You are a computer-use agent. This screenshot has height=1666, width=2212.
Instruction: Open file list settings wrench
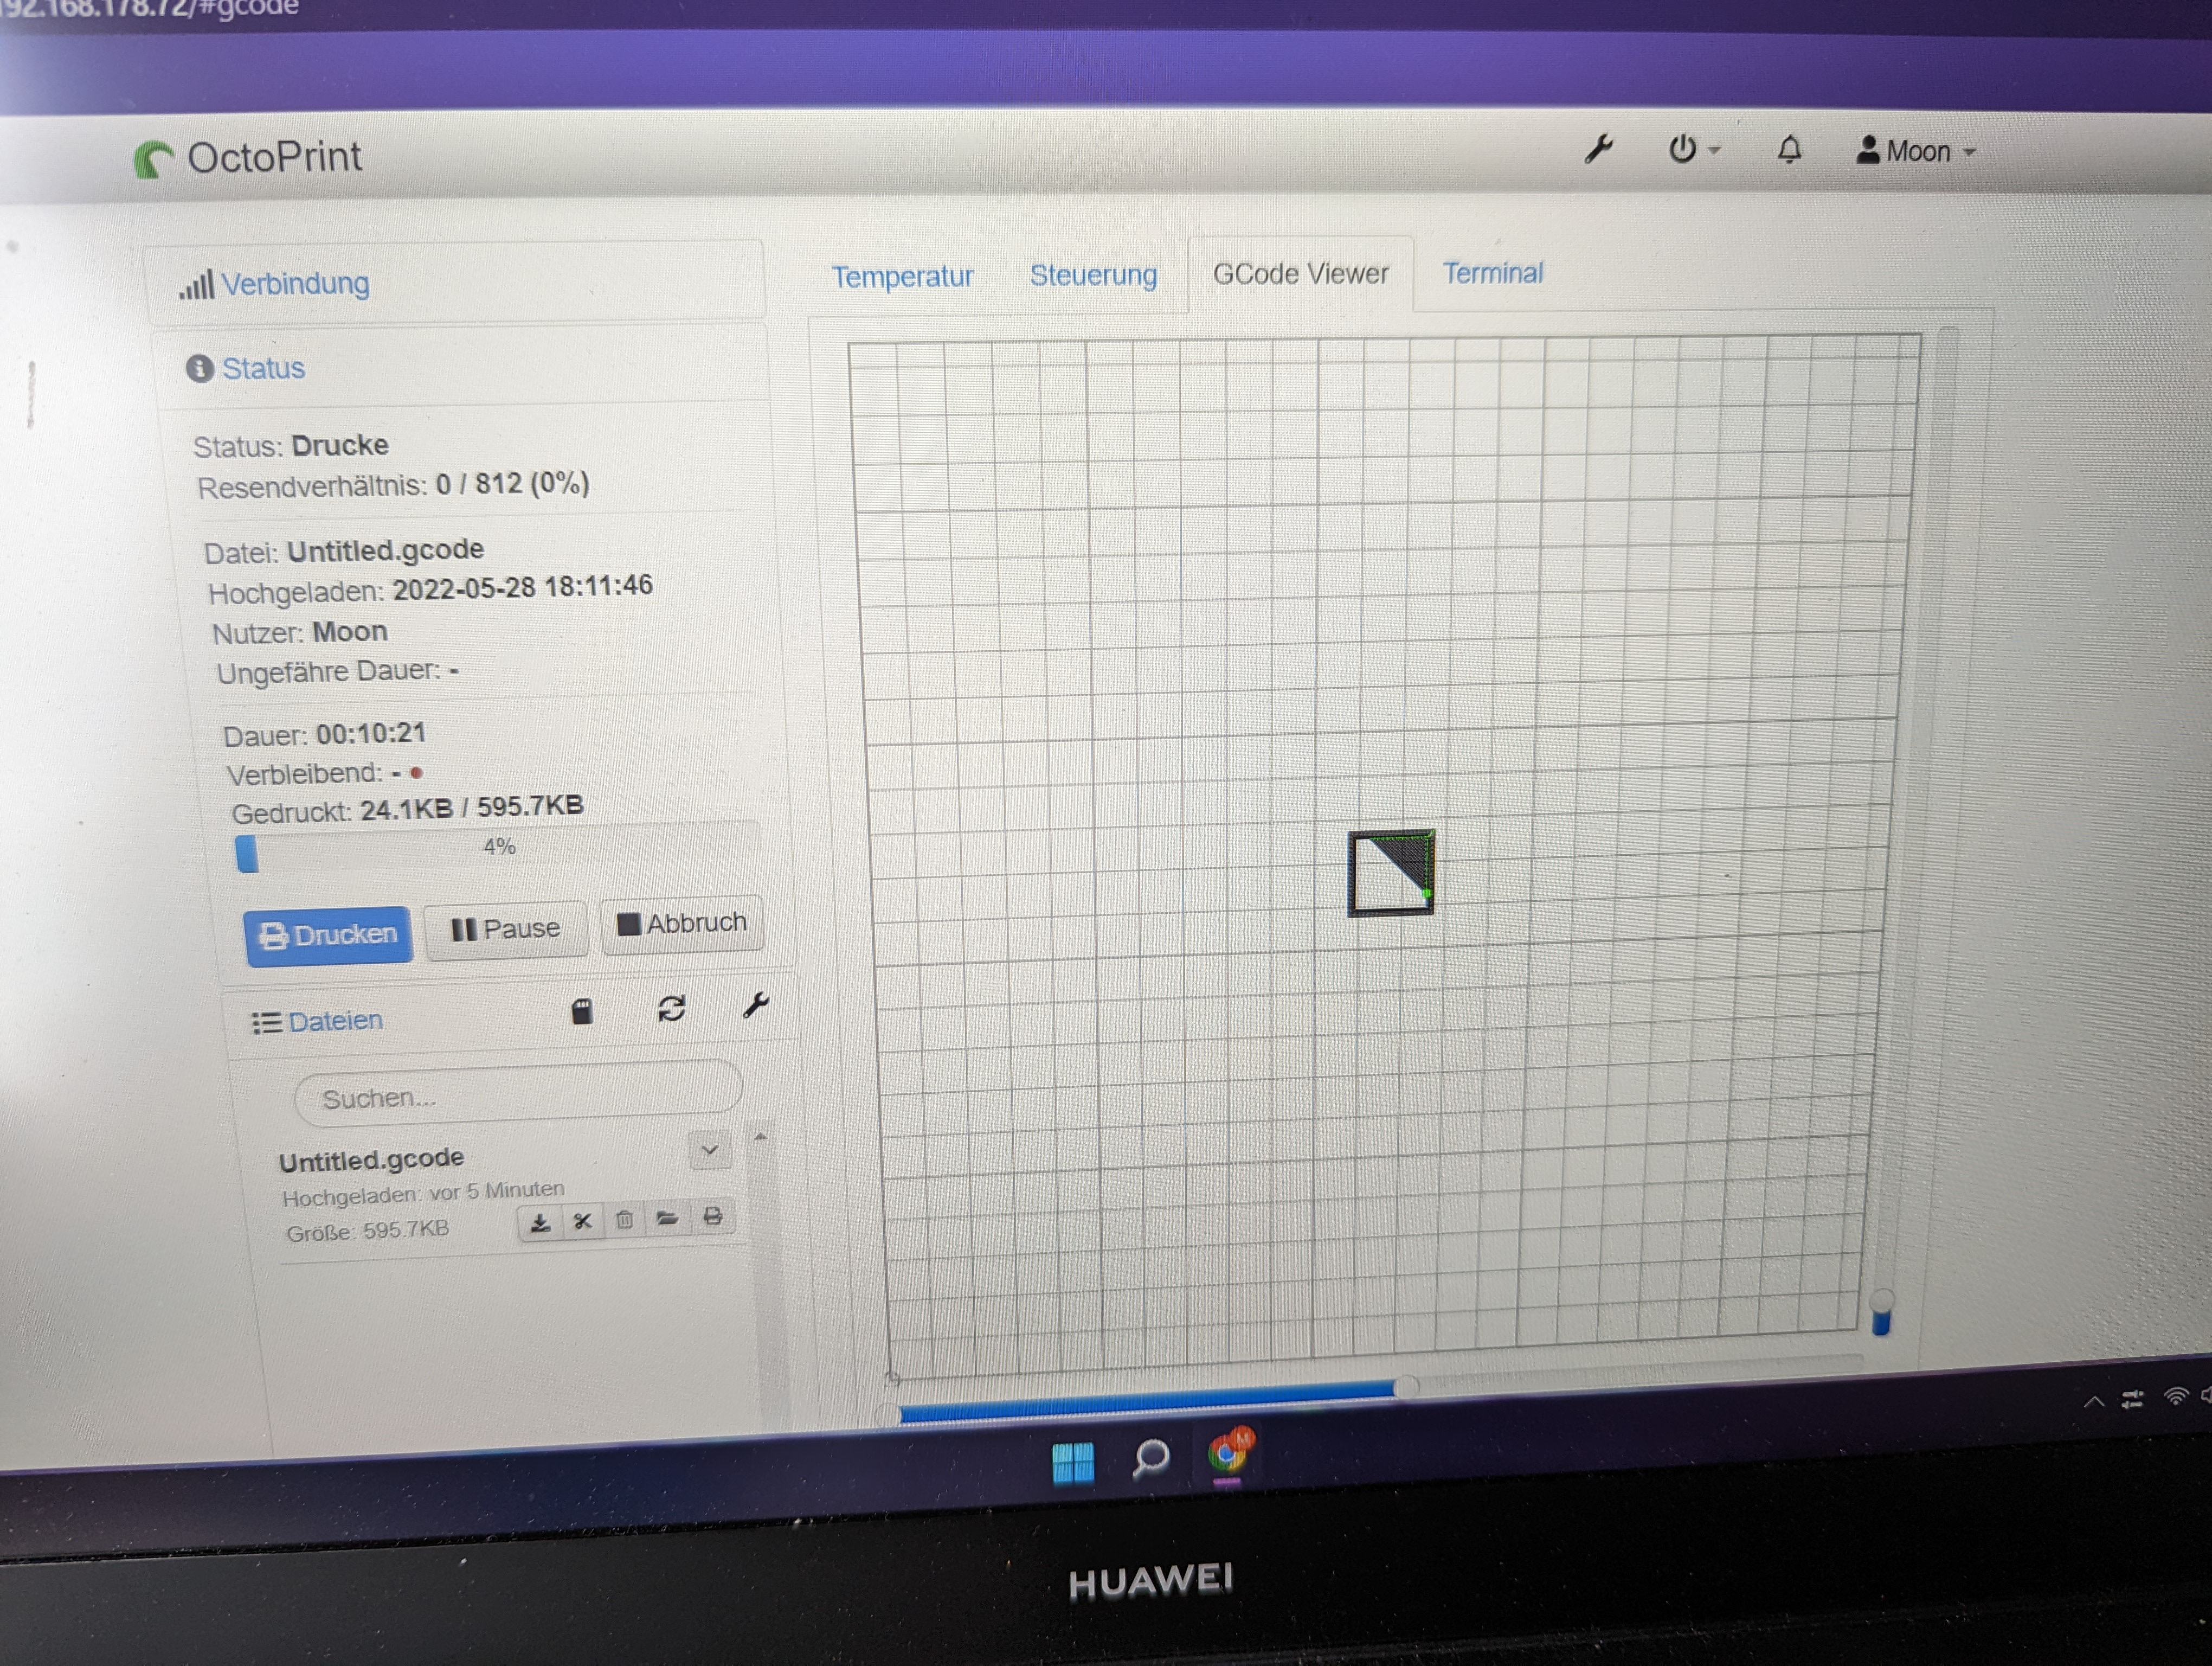[x=756, y=1005]
